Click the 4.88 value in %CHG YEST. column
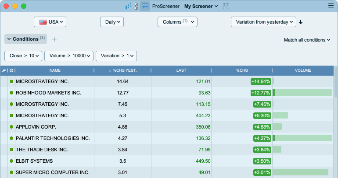338x178 pixels. tap(122, 127)
